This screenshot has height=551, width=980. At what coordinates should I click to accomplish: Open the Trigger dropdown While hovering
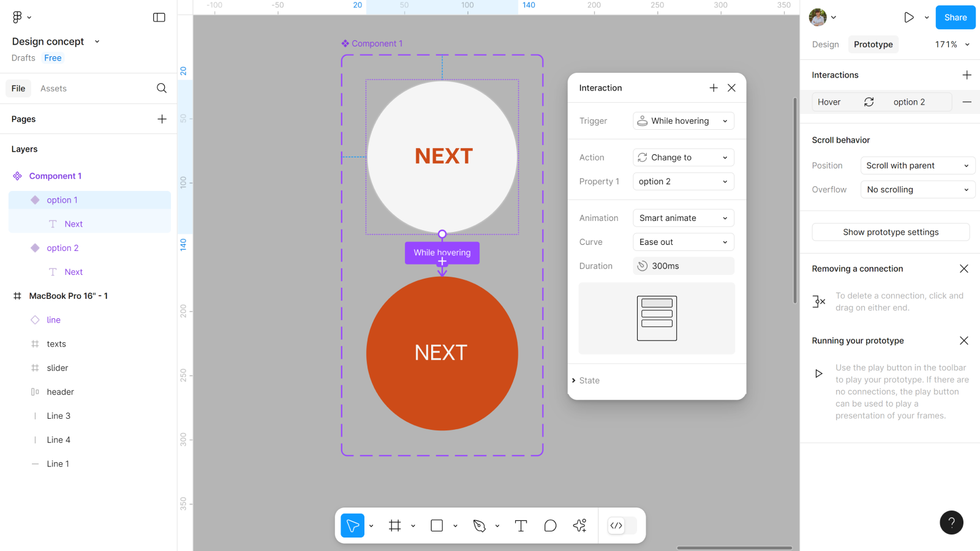coord(683,121)
